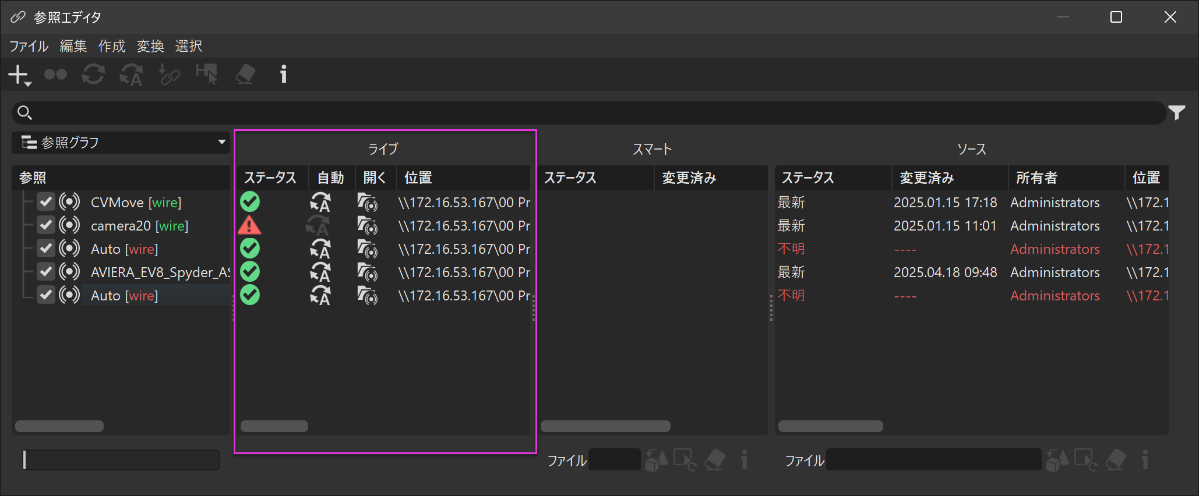
Task: Click the 開く folder icon in the CVMove row
Action: 368,202
